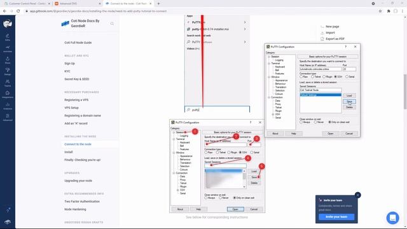Click the search magnifier beside Coti Node Docs
The height and width of the screenshot is (229, 407).
[x=112, y=24]
